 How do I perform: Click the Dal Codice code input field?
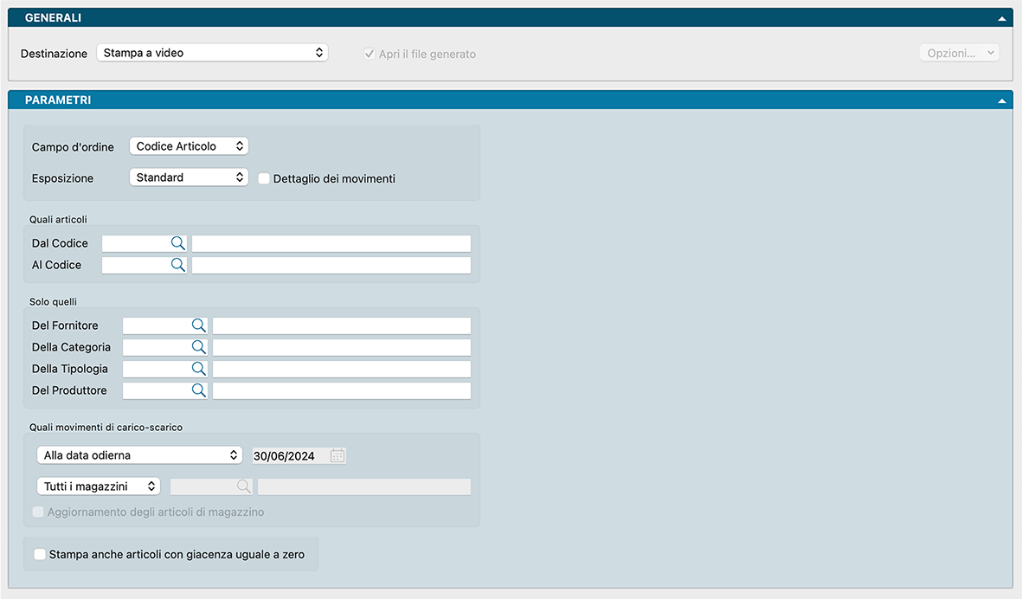click(135, 243)
